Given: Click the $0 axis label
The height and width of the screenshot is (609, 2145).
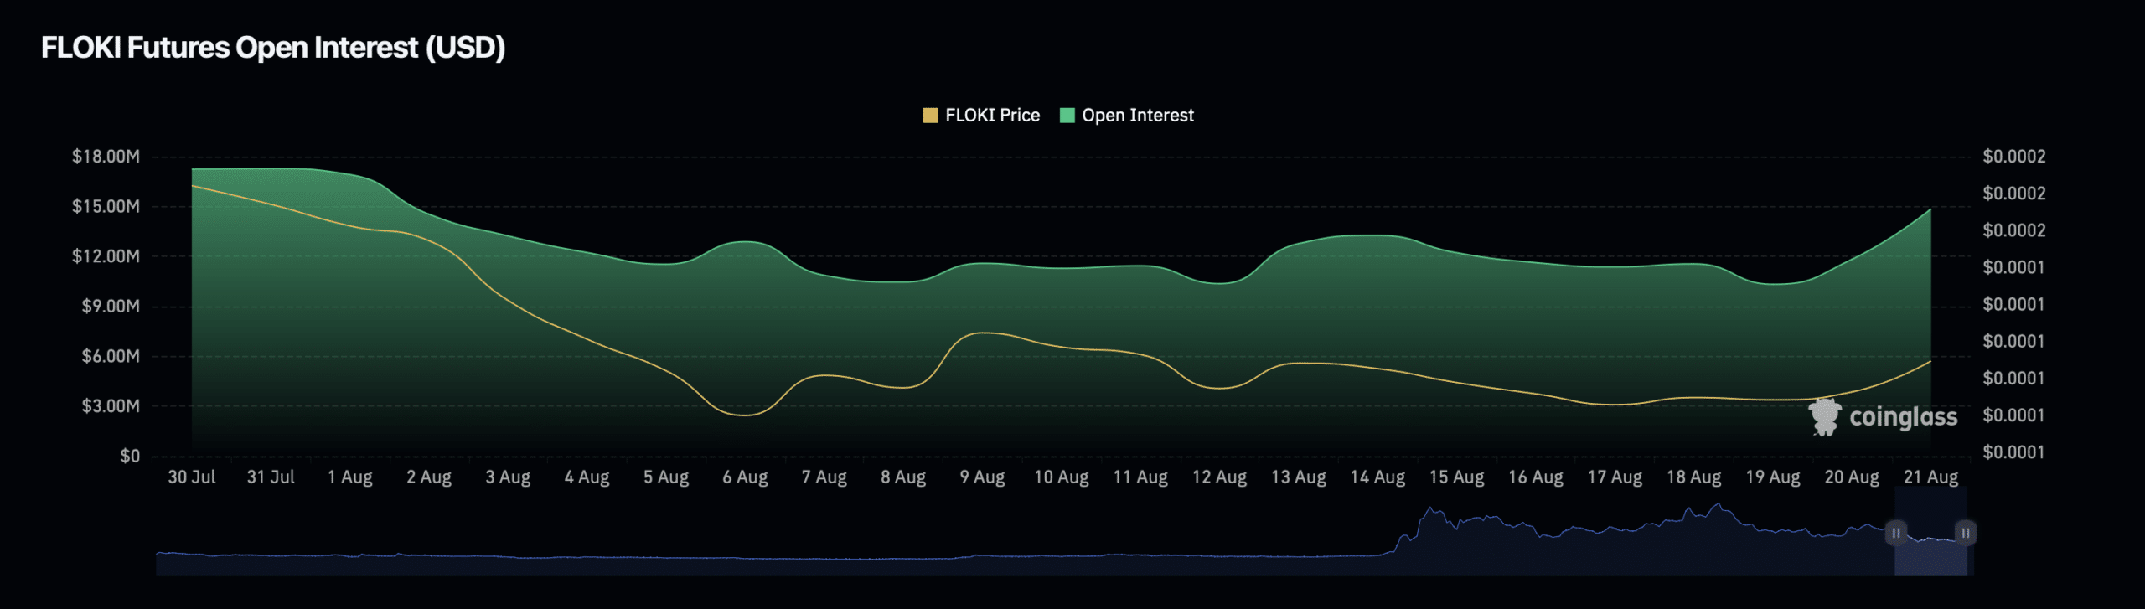Looking at the screenshot, I should (130, 457).
